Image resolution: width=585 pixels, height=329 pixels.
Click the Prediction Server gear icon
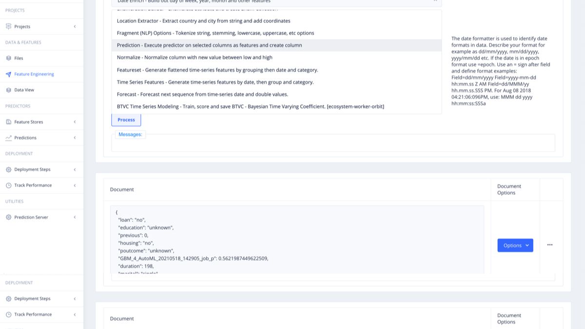(x=8, y=217)
